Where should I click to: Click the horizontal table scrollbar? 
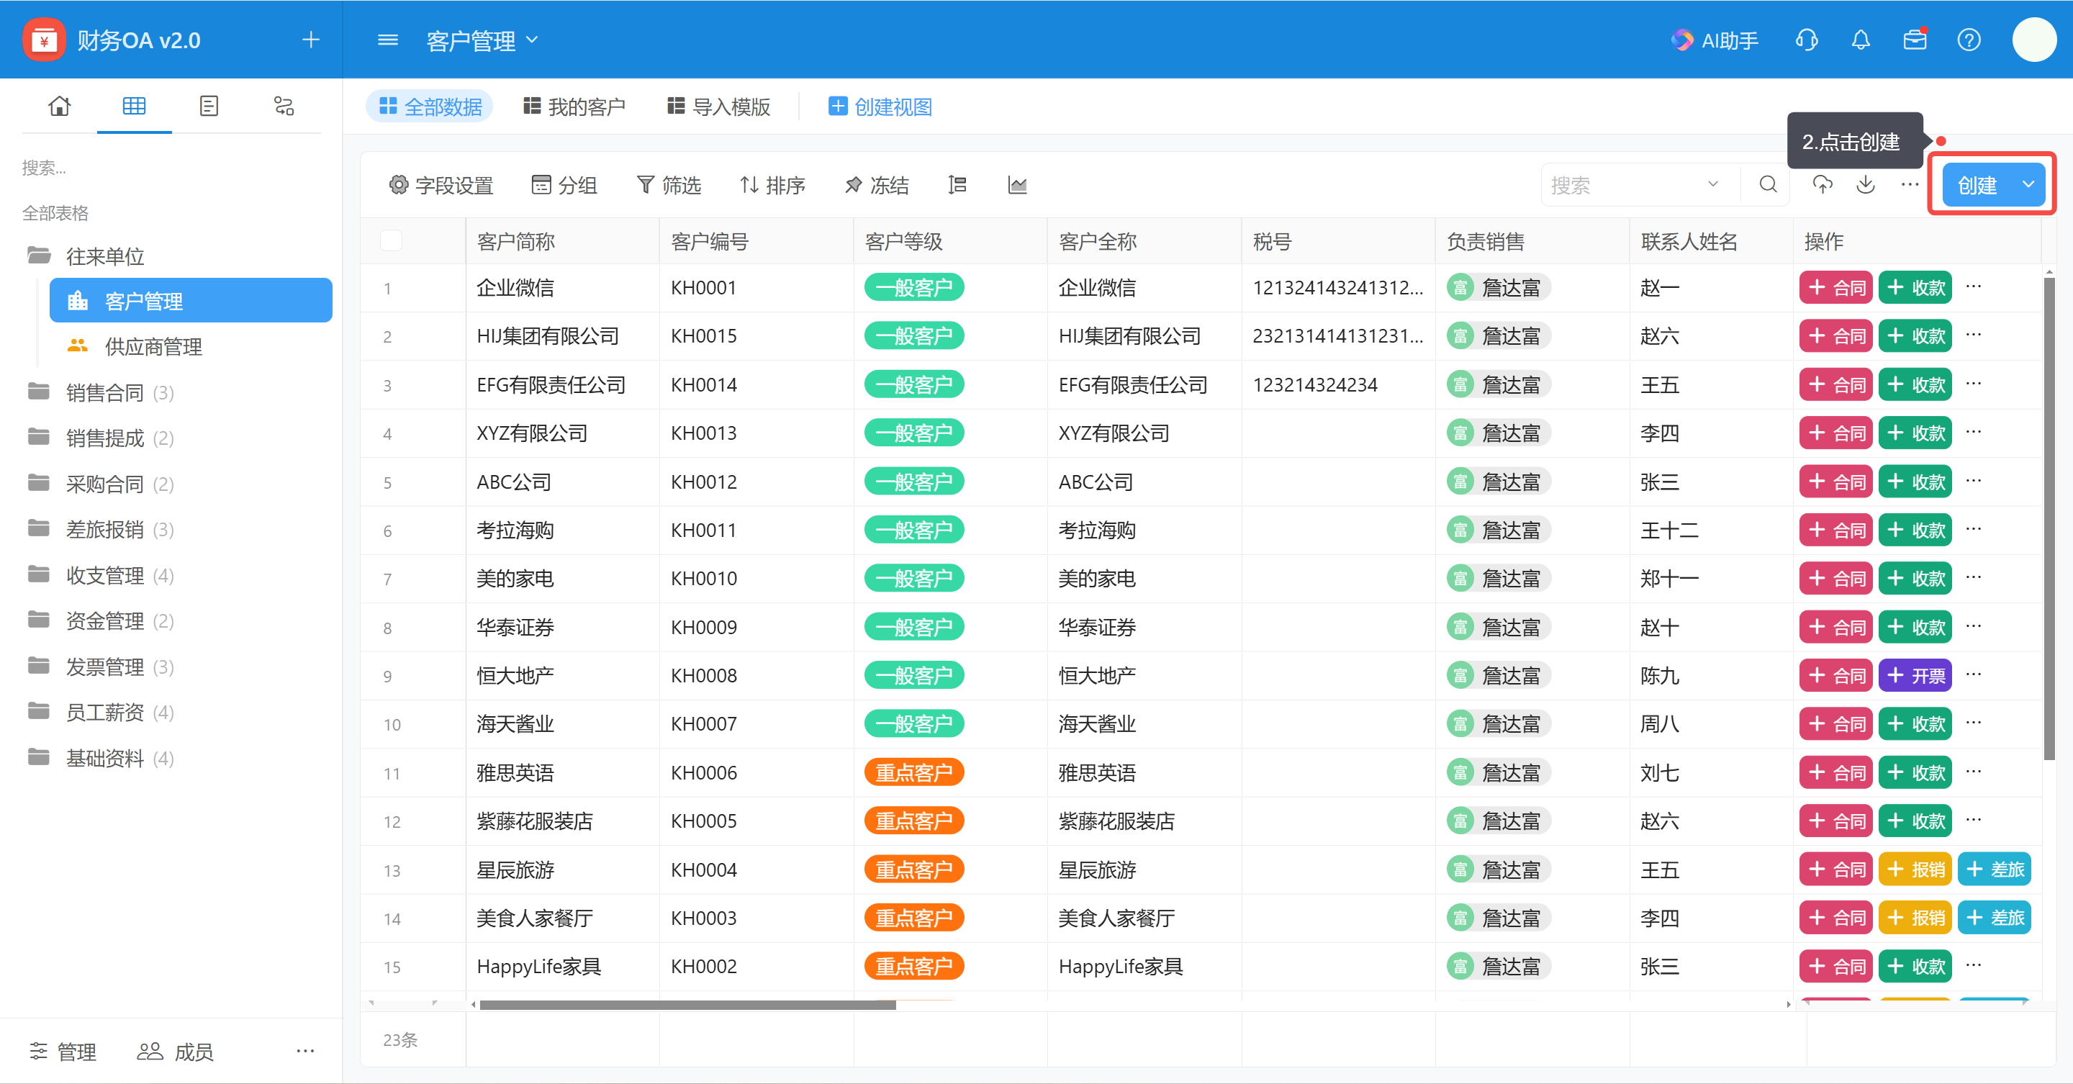[687, 1004]
